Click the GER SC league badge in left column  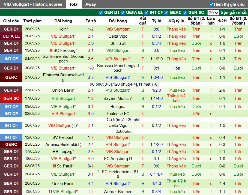click(11, 98)
